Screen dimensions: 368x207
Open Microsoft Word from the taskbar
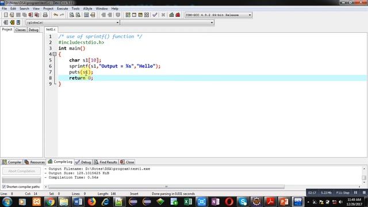[x=78, y=202]
